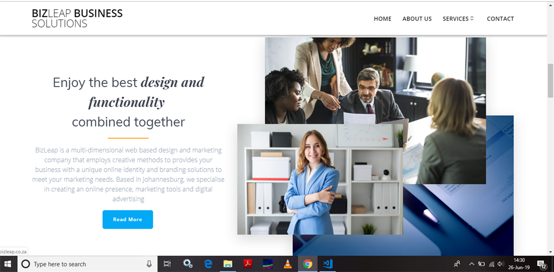Screen dimensions: 554x272
Task: Open the volume control in system tray
Action: [x=500, y=264]
